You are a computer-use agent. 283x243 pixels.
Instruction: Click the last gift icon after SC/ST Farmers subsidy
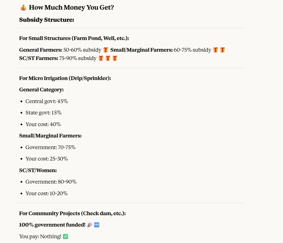coord(115,58)
